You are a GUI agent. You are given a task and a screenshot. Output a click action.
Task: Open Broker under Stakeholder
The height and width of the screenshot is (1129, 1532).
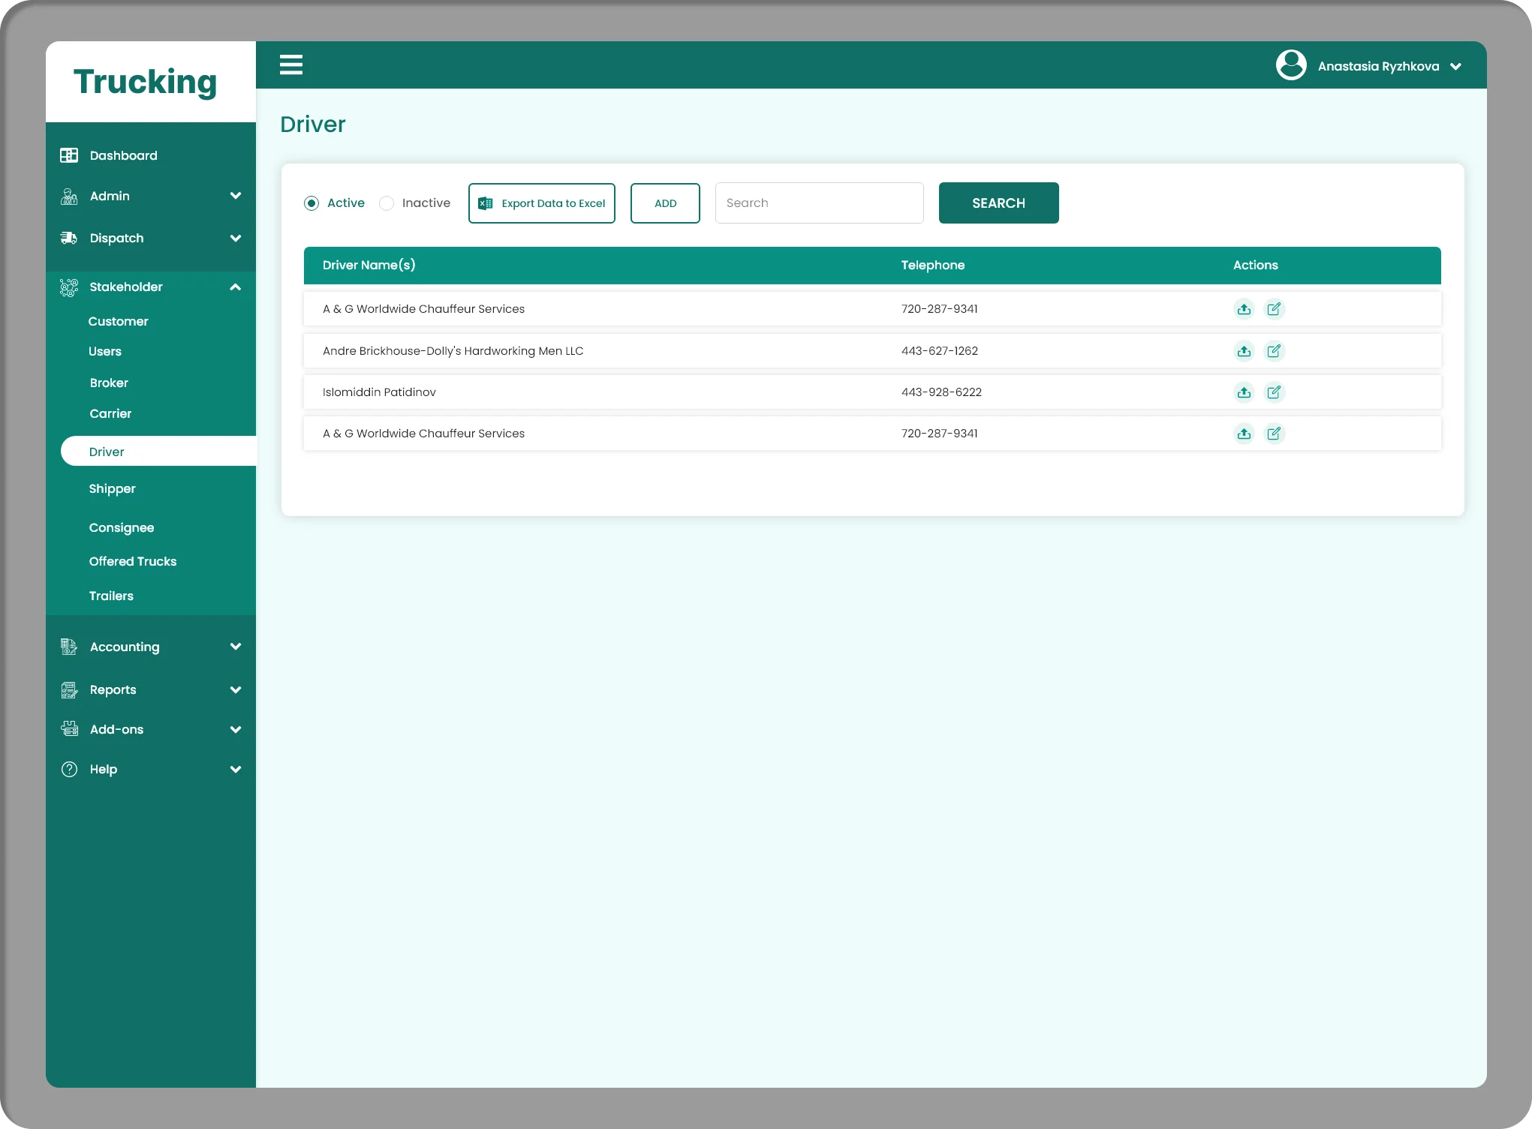(109, 383)
